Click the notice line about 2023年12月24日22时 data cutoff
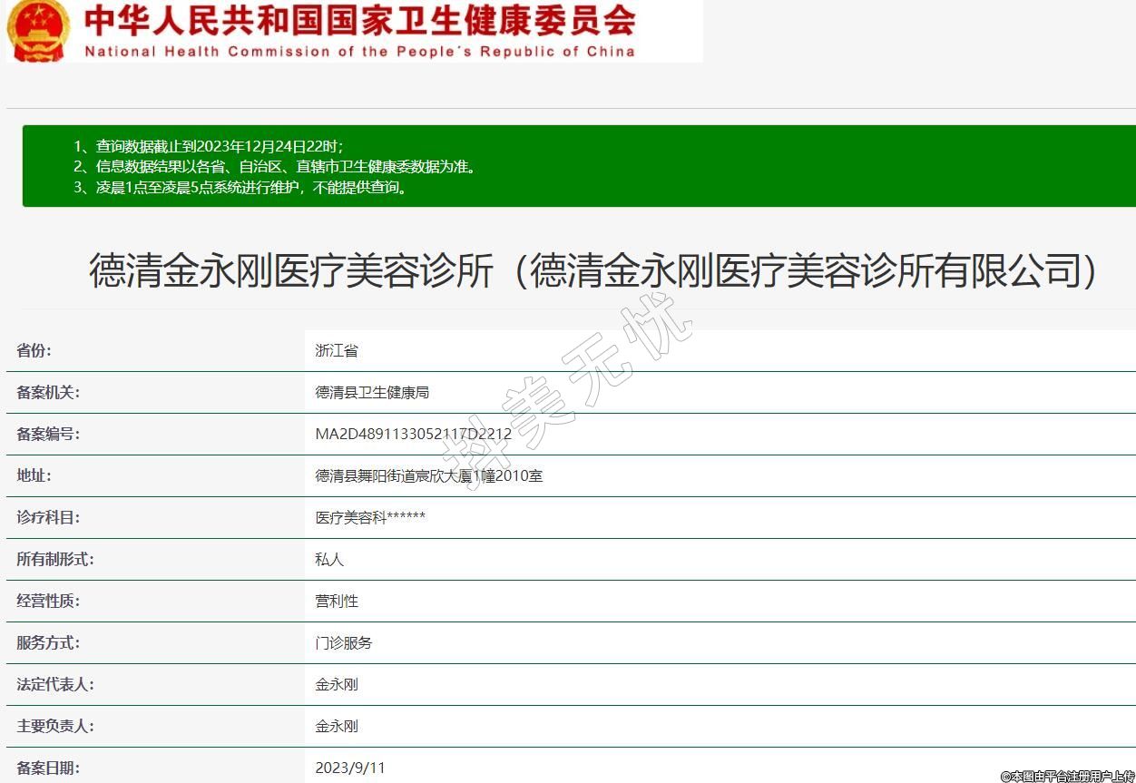1136x783 pixels. point(209,146)
